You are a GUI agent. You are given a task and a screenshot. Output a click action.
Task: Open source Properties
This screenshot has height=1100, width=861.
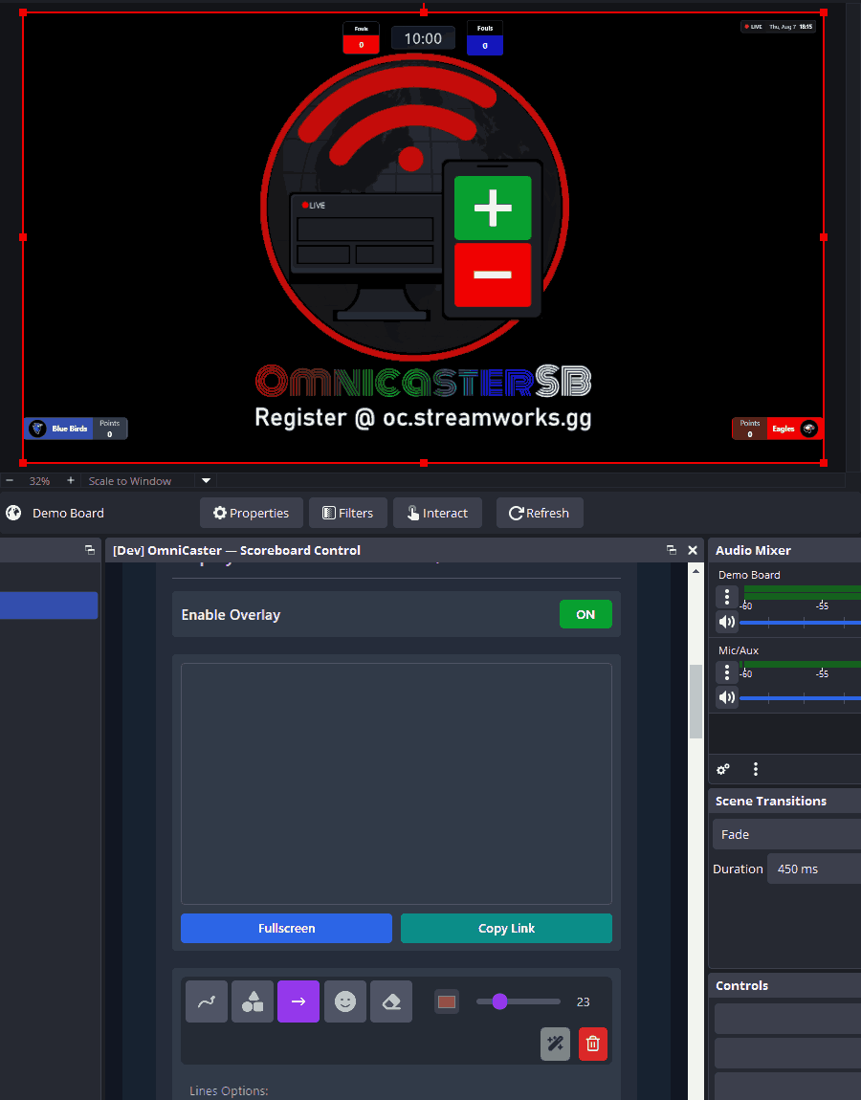tap(252, 513)
